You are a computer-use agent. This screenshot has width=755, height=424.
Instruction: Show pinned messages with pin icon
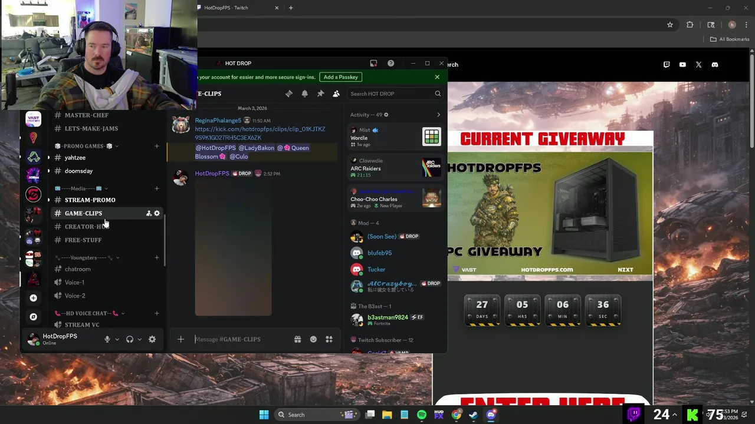[x=320, y=94]
